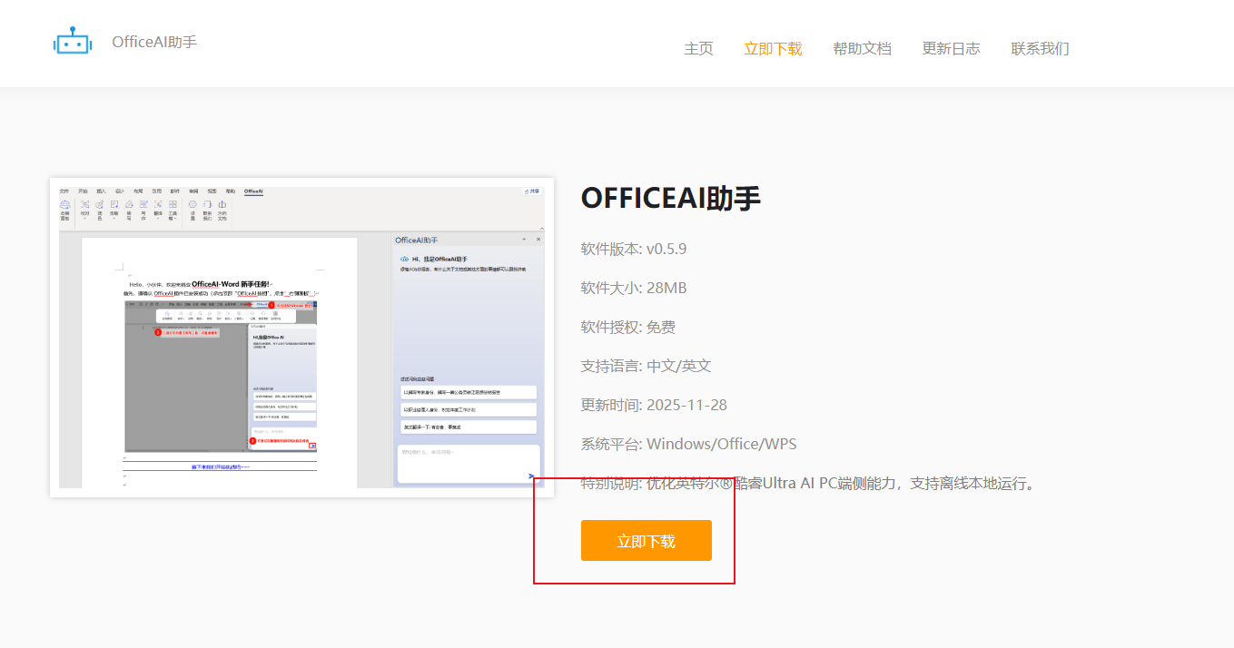
Task: Open the 更新日志 page
Action: [x=951, y=49]
